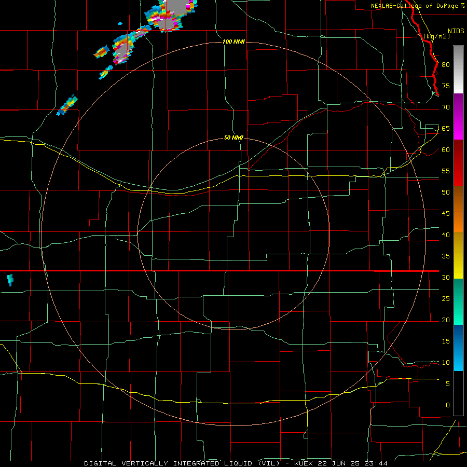Click the green-teal segment of the color bar
The image size is (467, 467).
pyautogui.click(x=458, y=301)
